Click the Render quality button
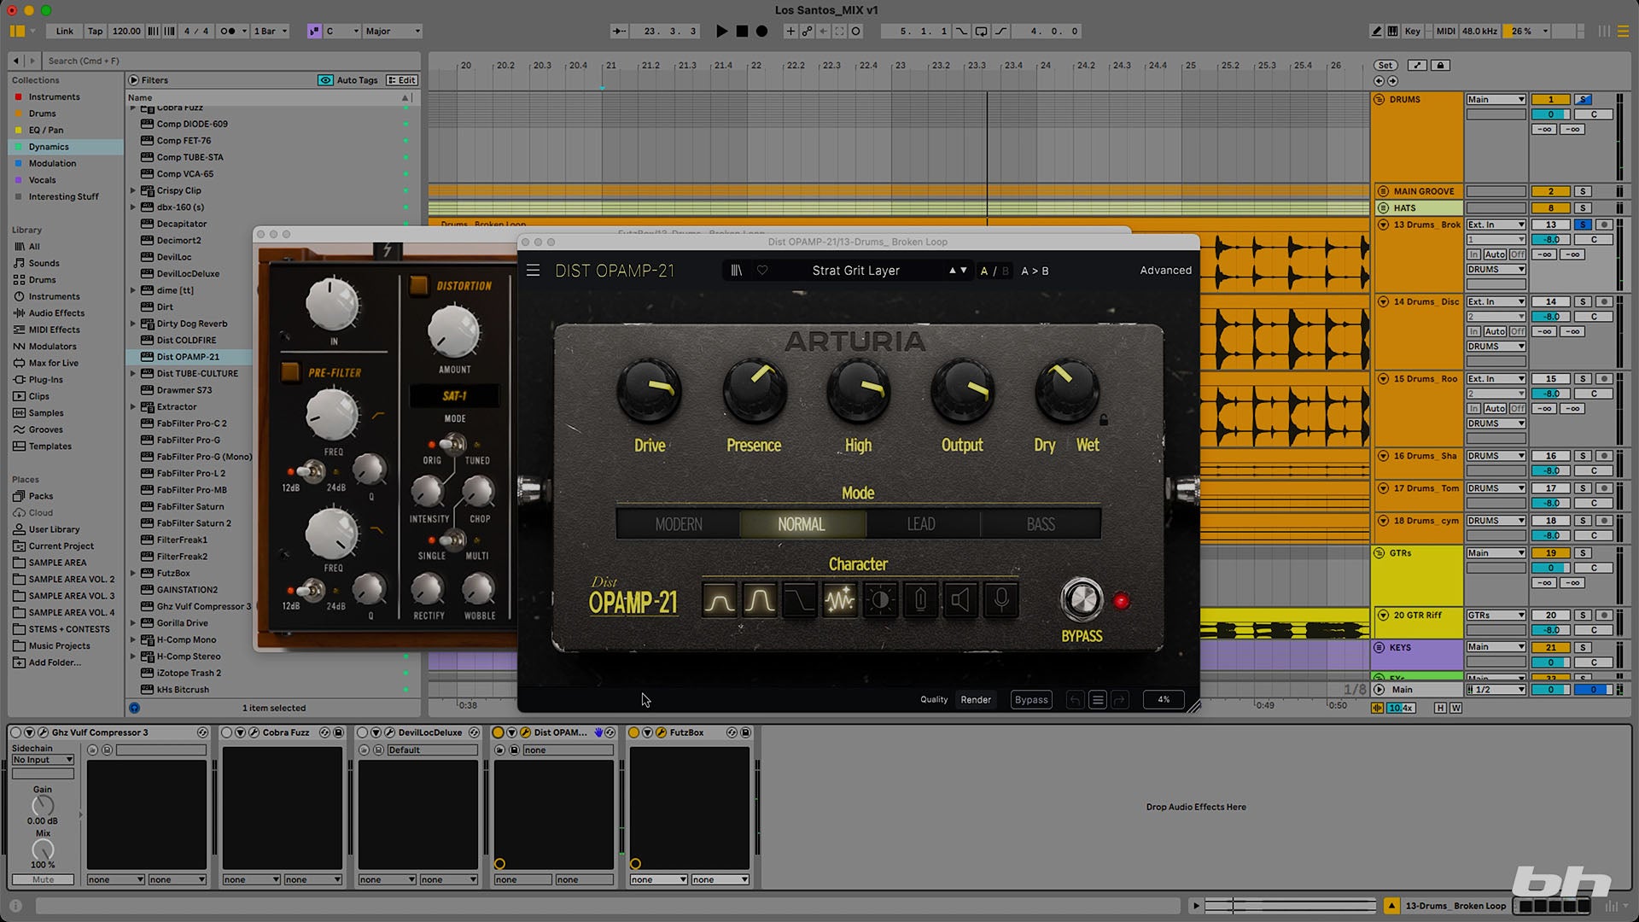This screenshot has height=922, width=1639. [976, 700]
